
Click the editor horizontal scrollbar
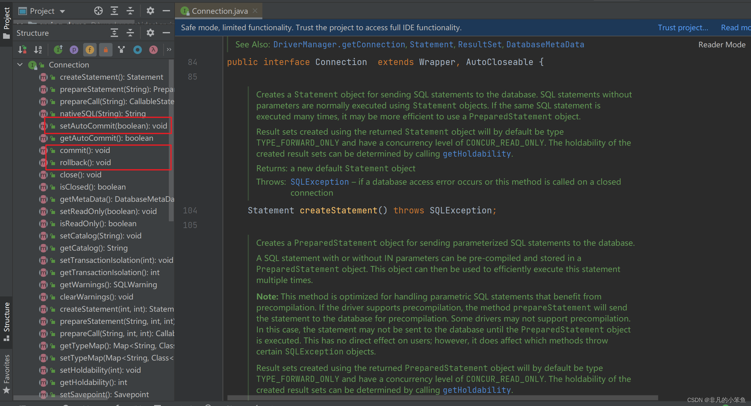(443, 398)
